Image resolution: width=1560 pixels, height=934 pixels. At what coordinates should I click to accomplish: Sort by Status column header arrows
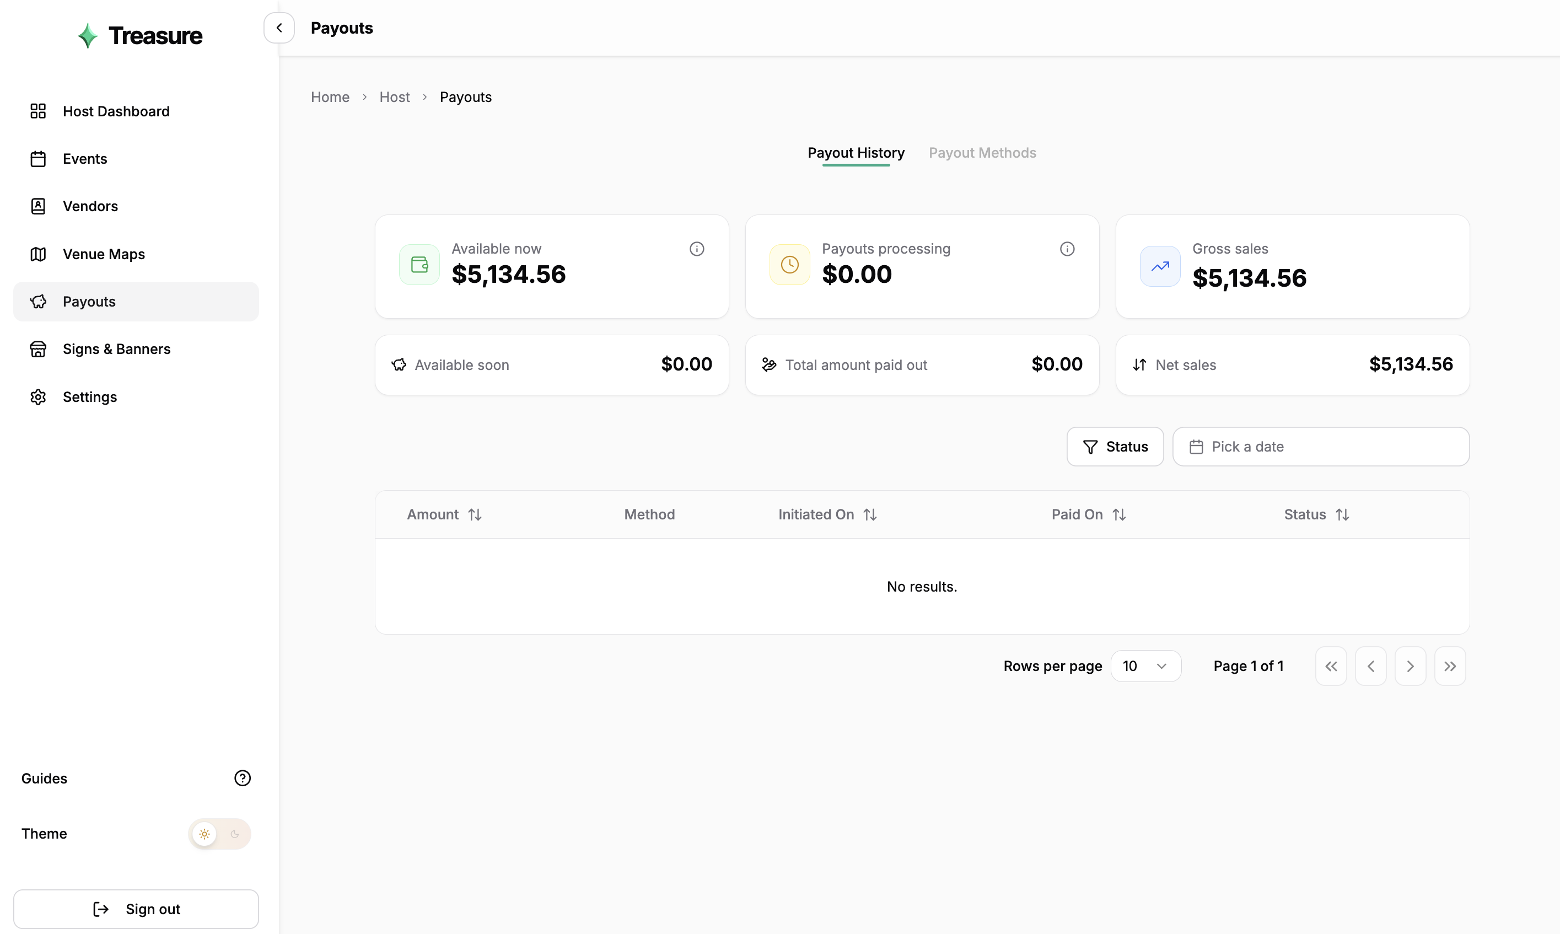pyautogui.click(x=1342, y=515)
